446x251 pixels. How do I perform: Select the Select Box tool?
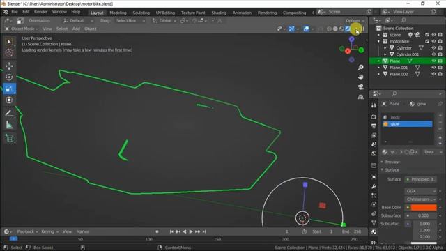click(9, 42)
